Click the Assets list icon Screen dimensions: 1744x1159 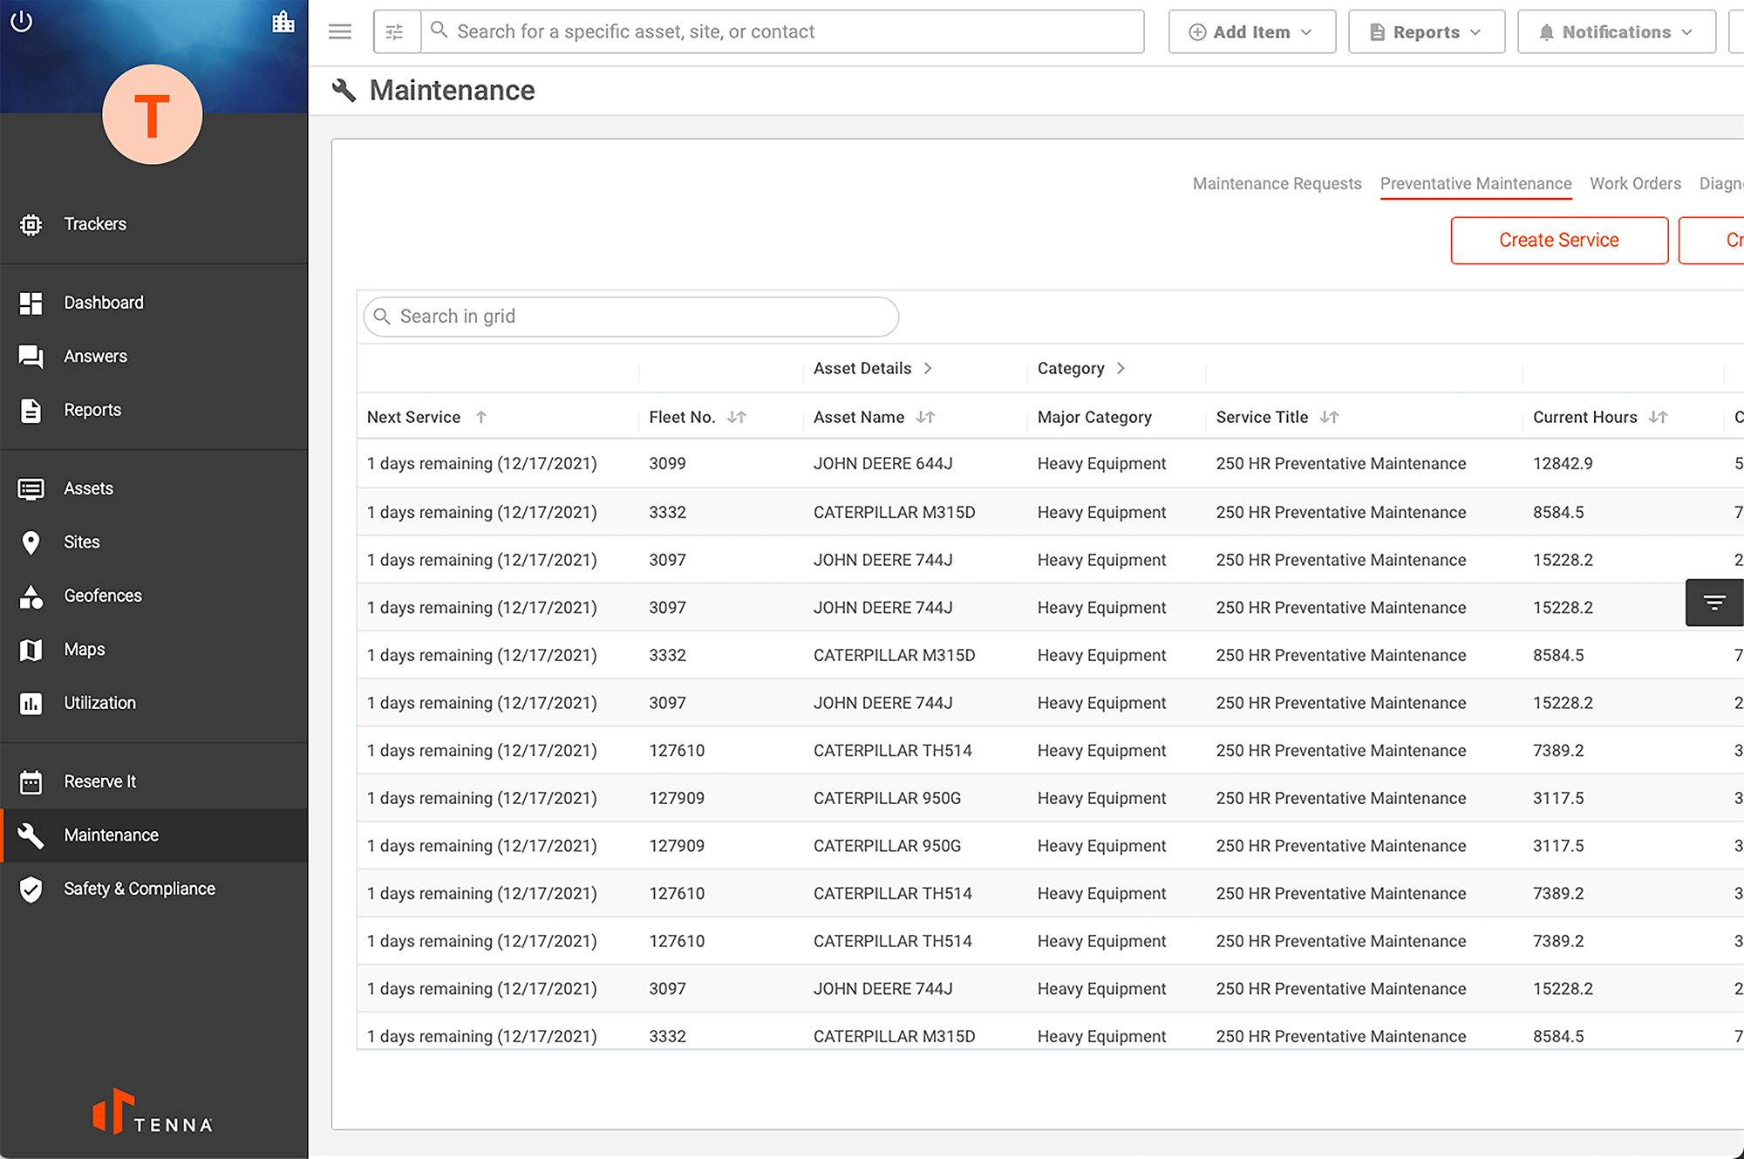31,489
